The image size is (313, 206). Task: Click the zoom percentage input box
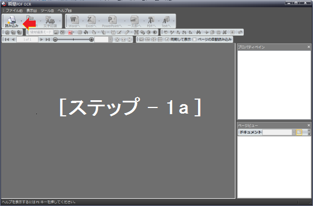click(x=102, y=40)
